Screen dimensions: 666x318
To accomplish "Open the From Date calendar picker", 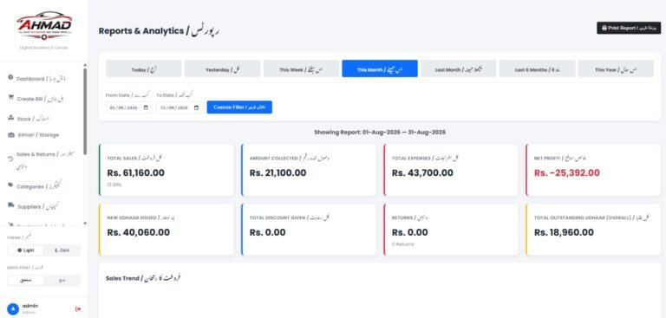I will point(146,107).
